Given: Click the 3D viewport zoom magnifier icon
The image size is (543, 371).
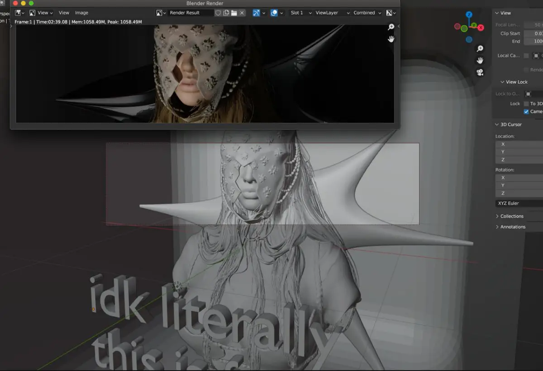Looking at the screenshot, I should [x=480, y=49].
